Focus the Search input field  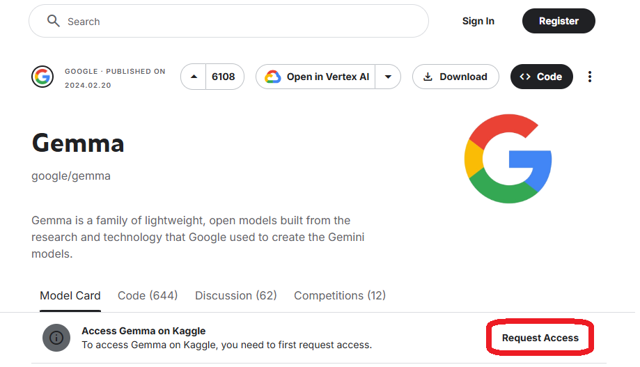(228, 21)
